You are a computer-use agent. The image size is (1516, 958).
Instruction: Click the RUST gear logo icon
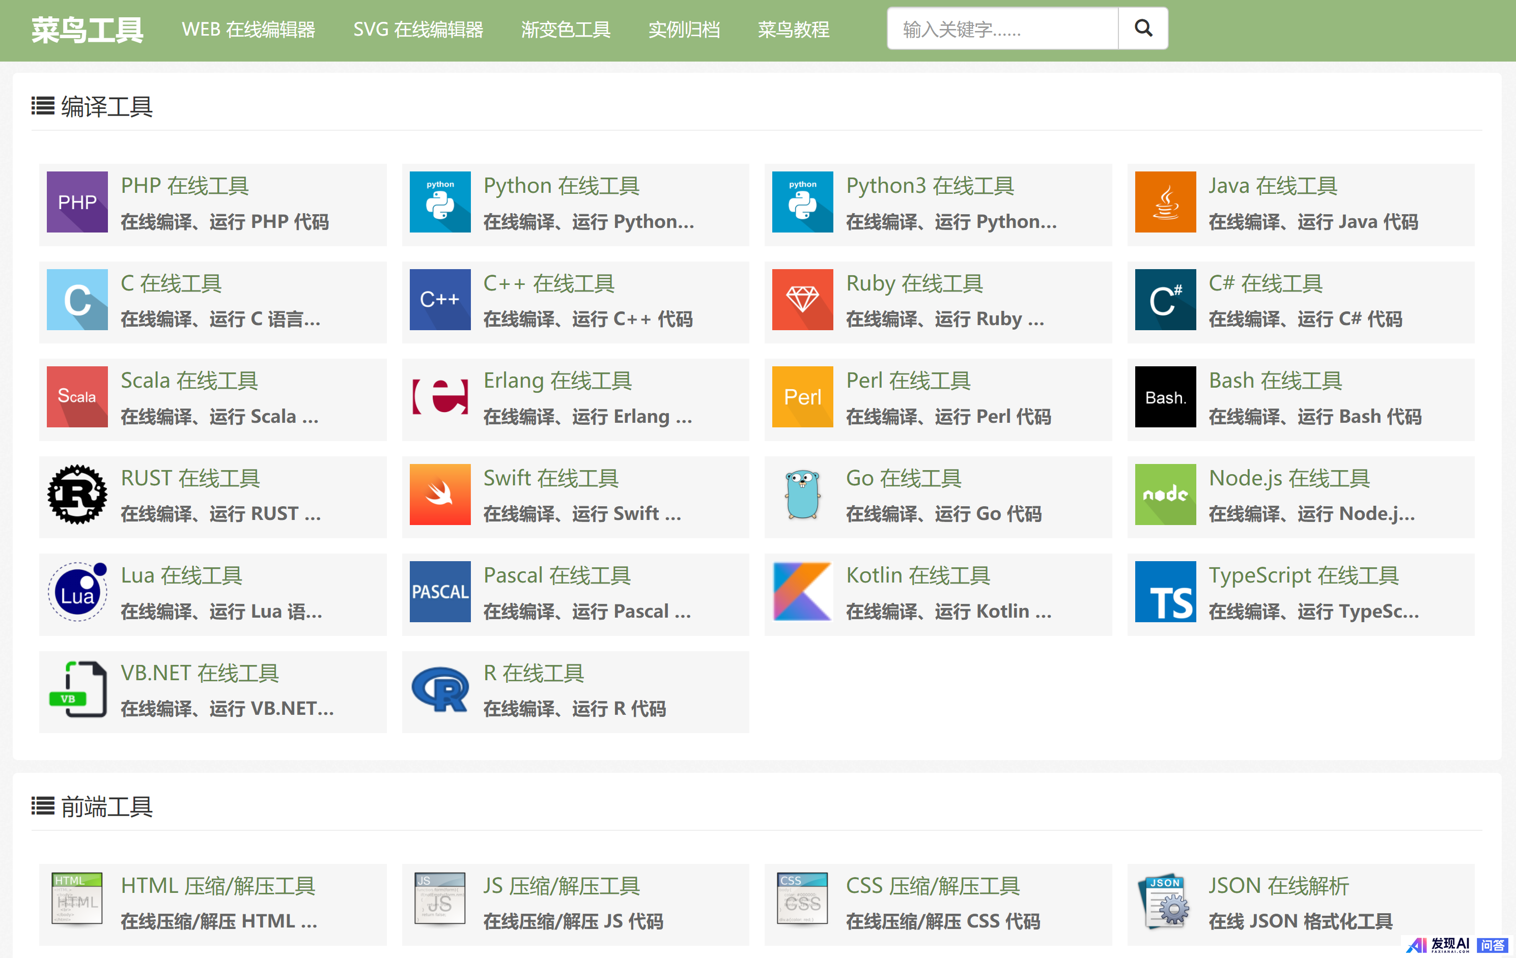(77, 495)
